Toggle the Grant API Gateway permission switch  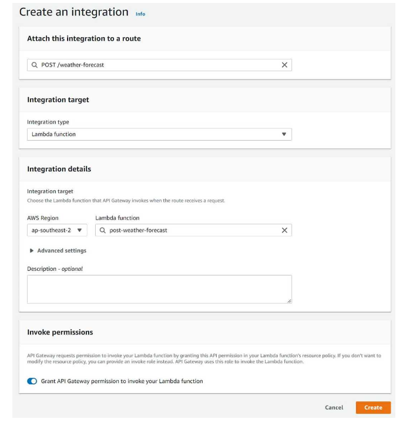[x=32, y=381]
